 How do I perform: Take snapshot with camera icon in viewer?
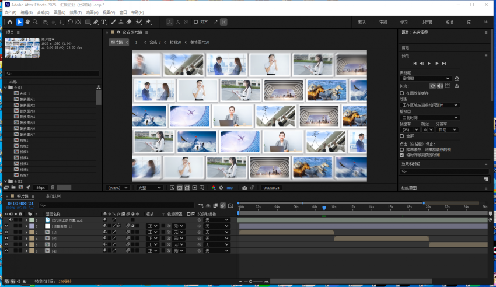(x=244, y=188)
